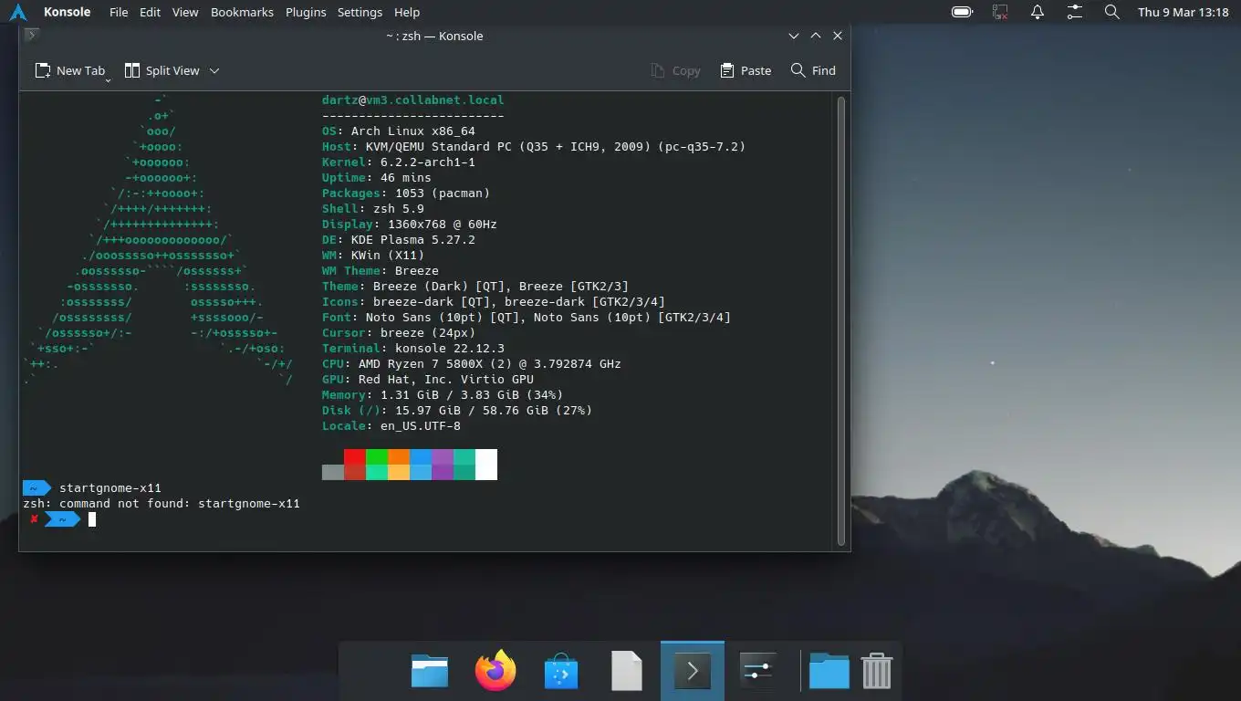Viewport: 1241px width, 701px height.
Task: Open the search icon in top panel
Action: coord(1111,12)
